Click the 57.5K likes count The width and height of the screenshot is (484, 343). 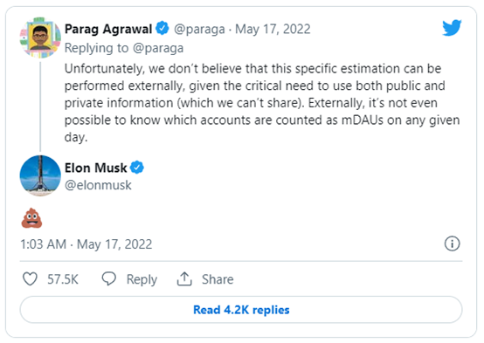[x=63, y=279]
